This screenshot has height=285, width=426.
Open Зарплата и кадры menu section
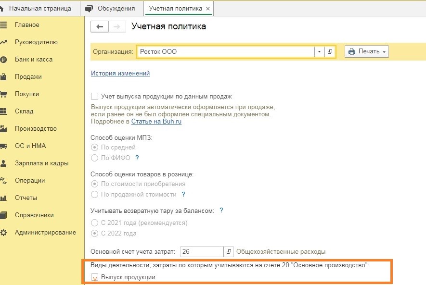click(x=41, y=163)
